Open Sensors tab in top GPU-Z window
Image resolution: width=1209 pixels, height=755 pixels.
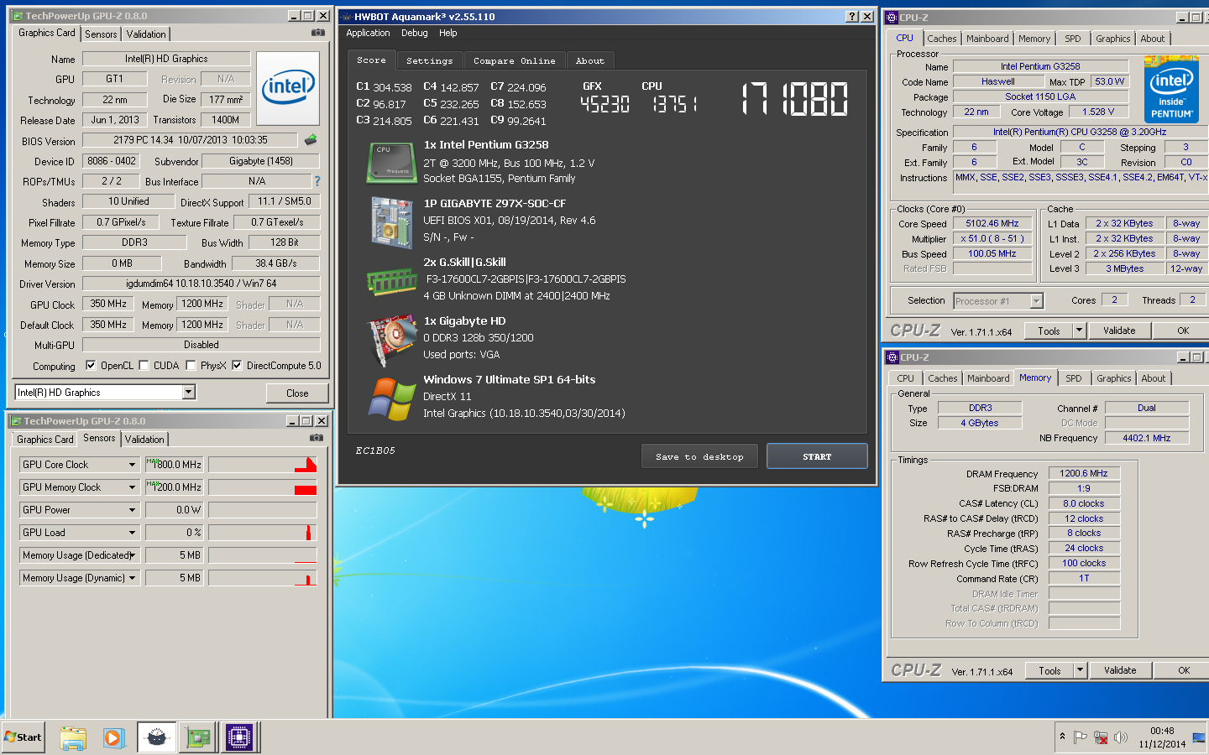pos(101,34)
